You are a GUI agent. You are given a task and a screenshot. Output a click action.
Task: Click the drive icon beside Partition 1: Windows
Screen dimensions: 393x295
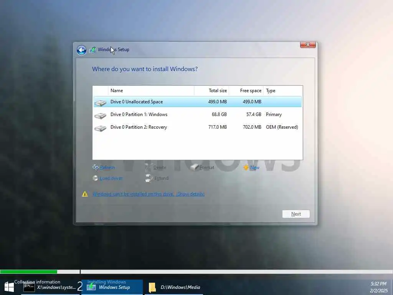pyautogui.click(x=100, y=116)
